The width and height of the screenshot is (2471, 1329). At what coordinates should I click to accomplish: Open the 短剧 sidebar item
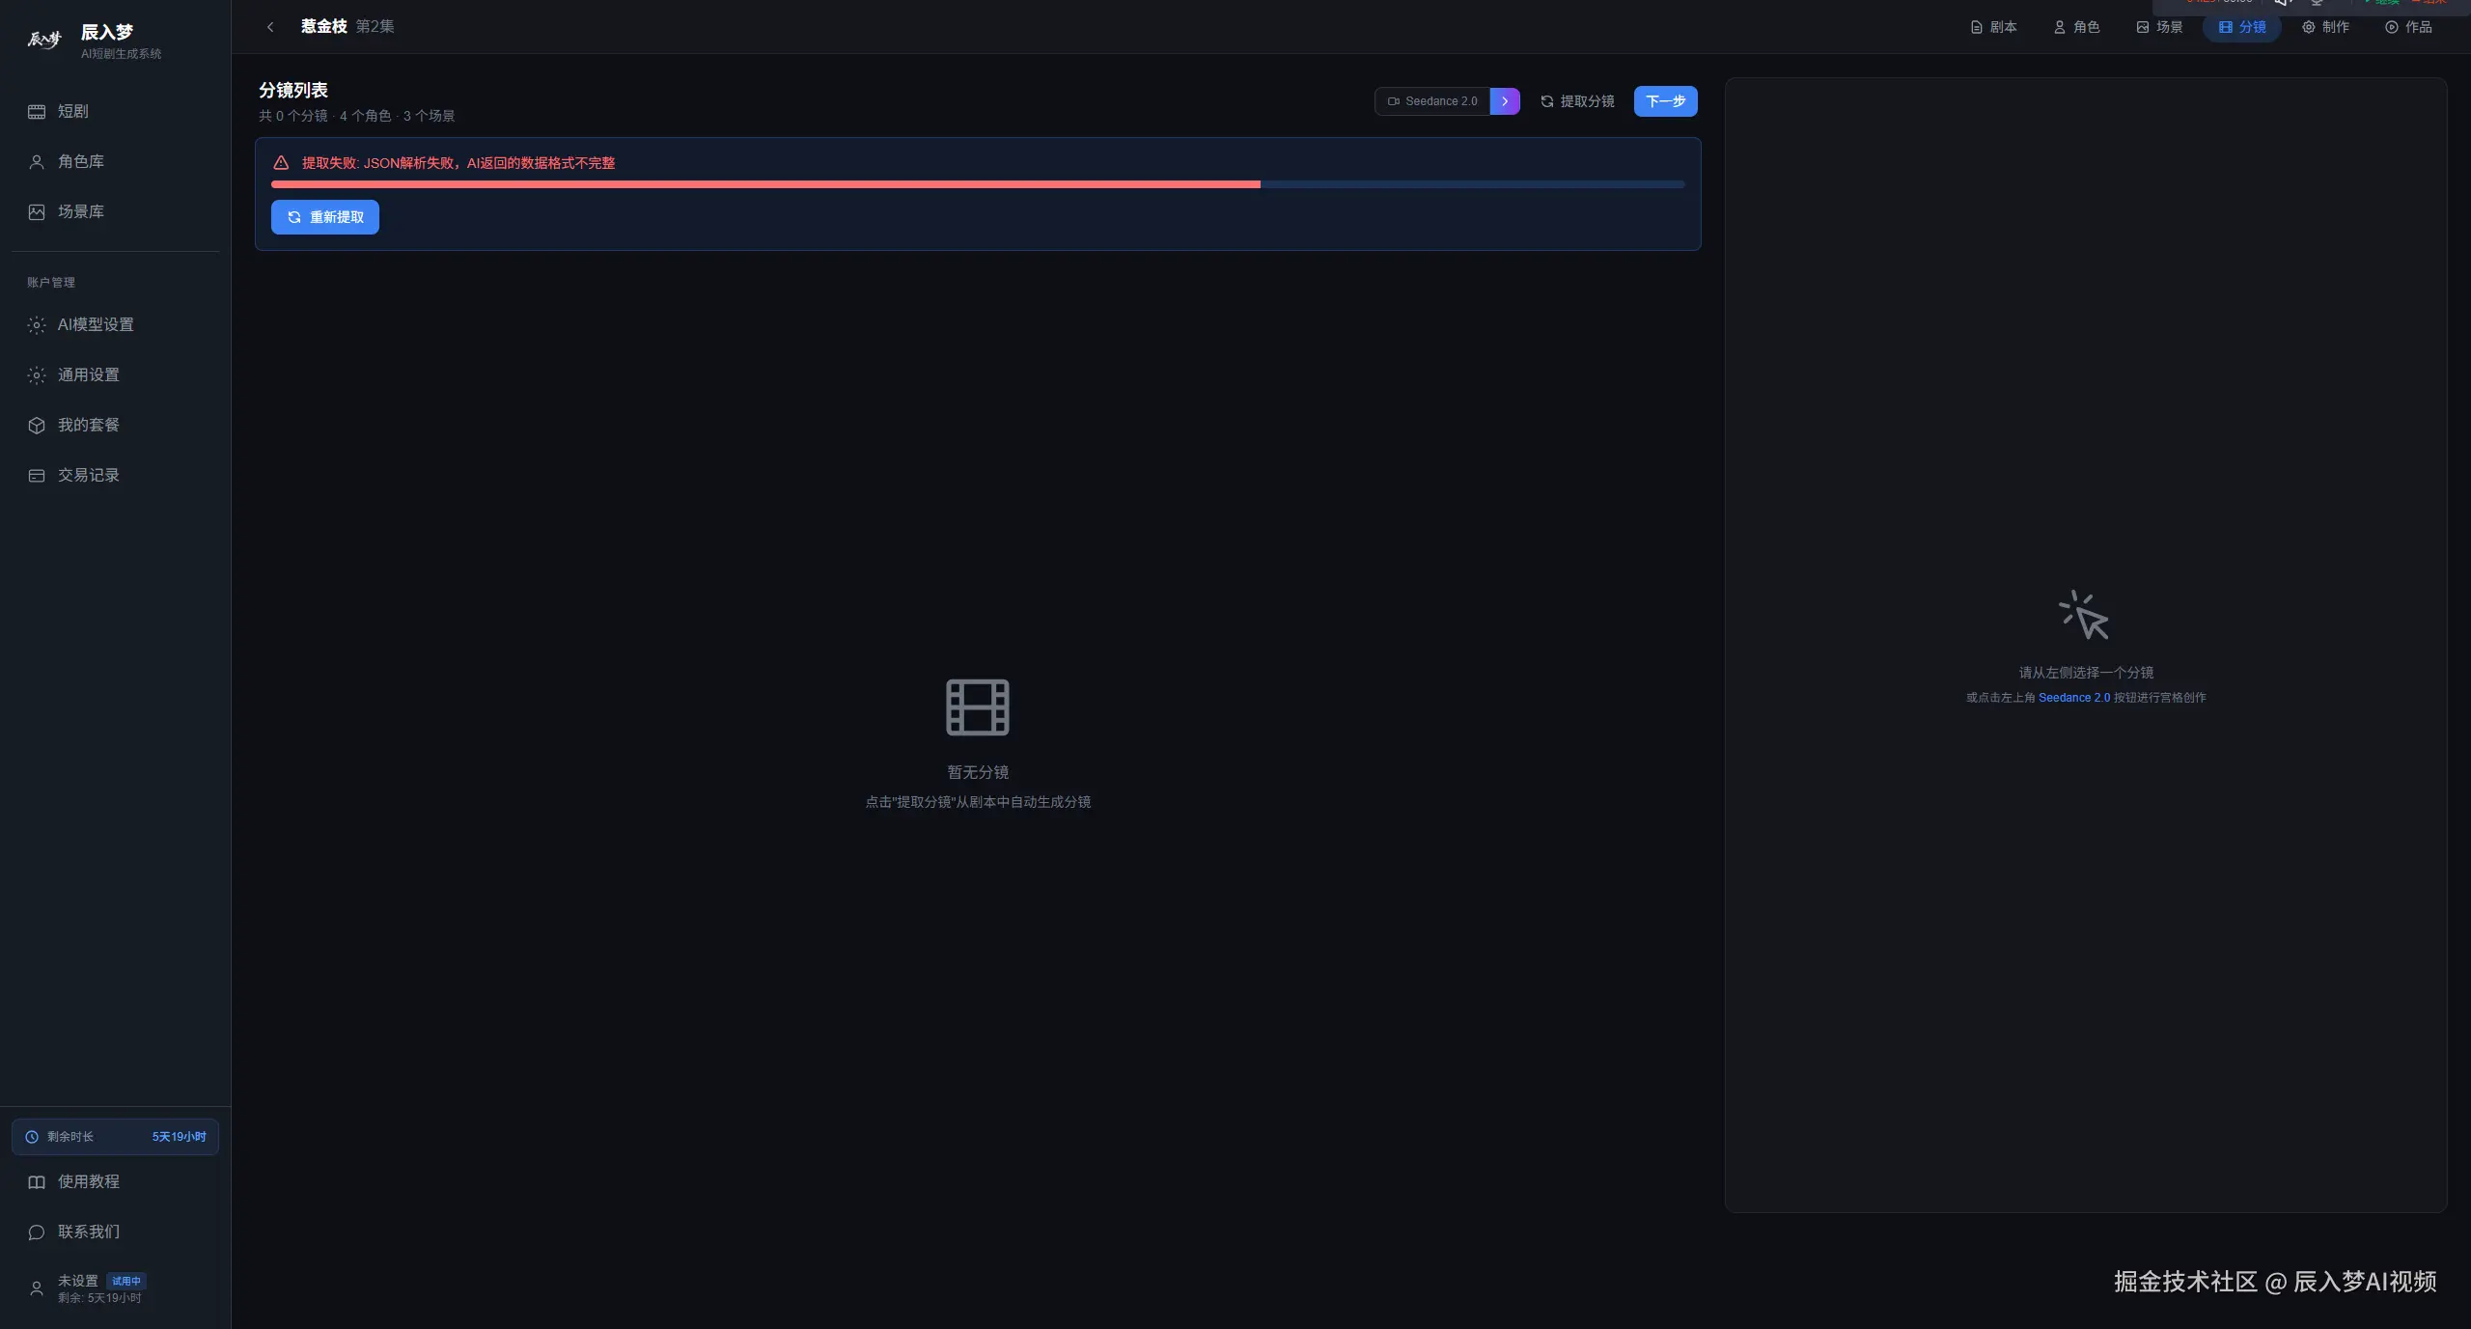point(72,111)
